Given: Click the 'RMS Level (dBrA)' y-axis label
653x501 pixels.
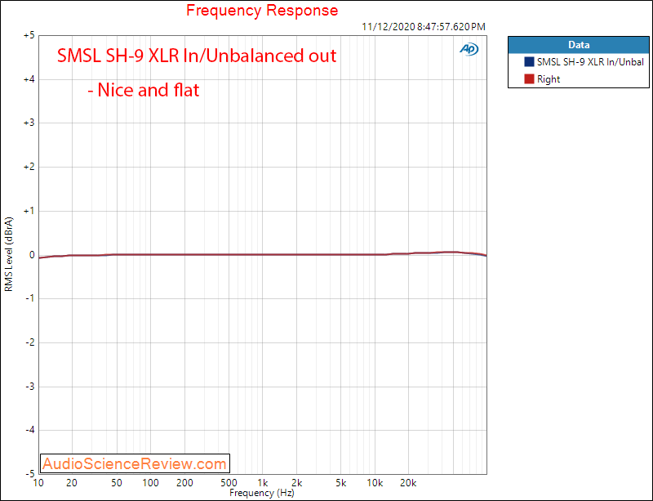Looking at the screenshot, I should point(8,254).
